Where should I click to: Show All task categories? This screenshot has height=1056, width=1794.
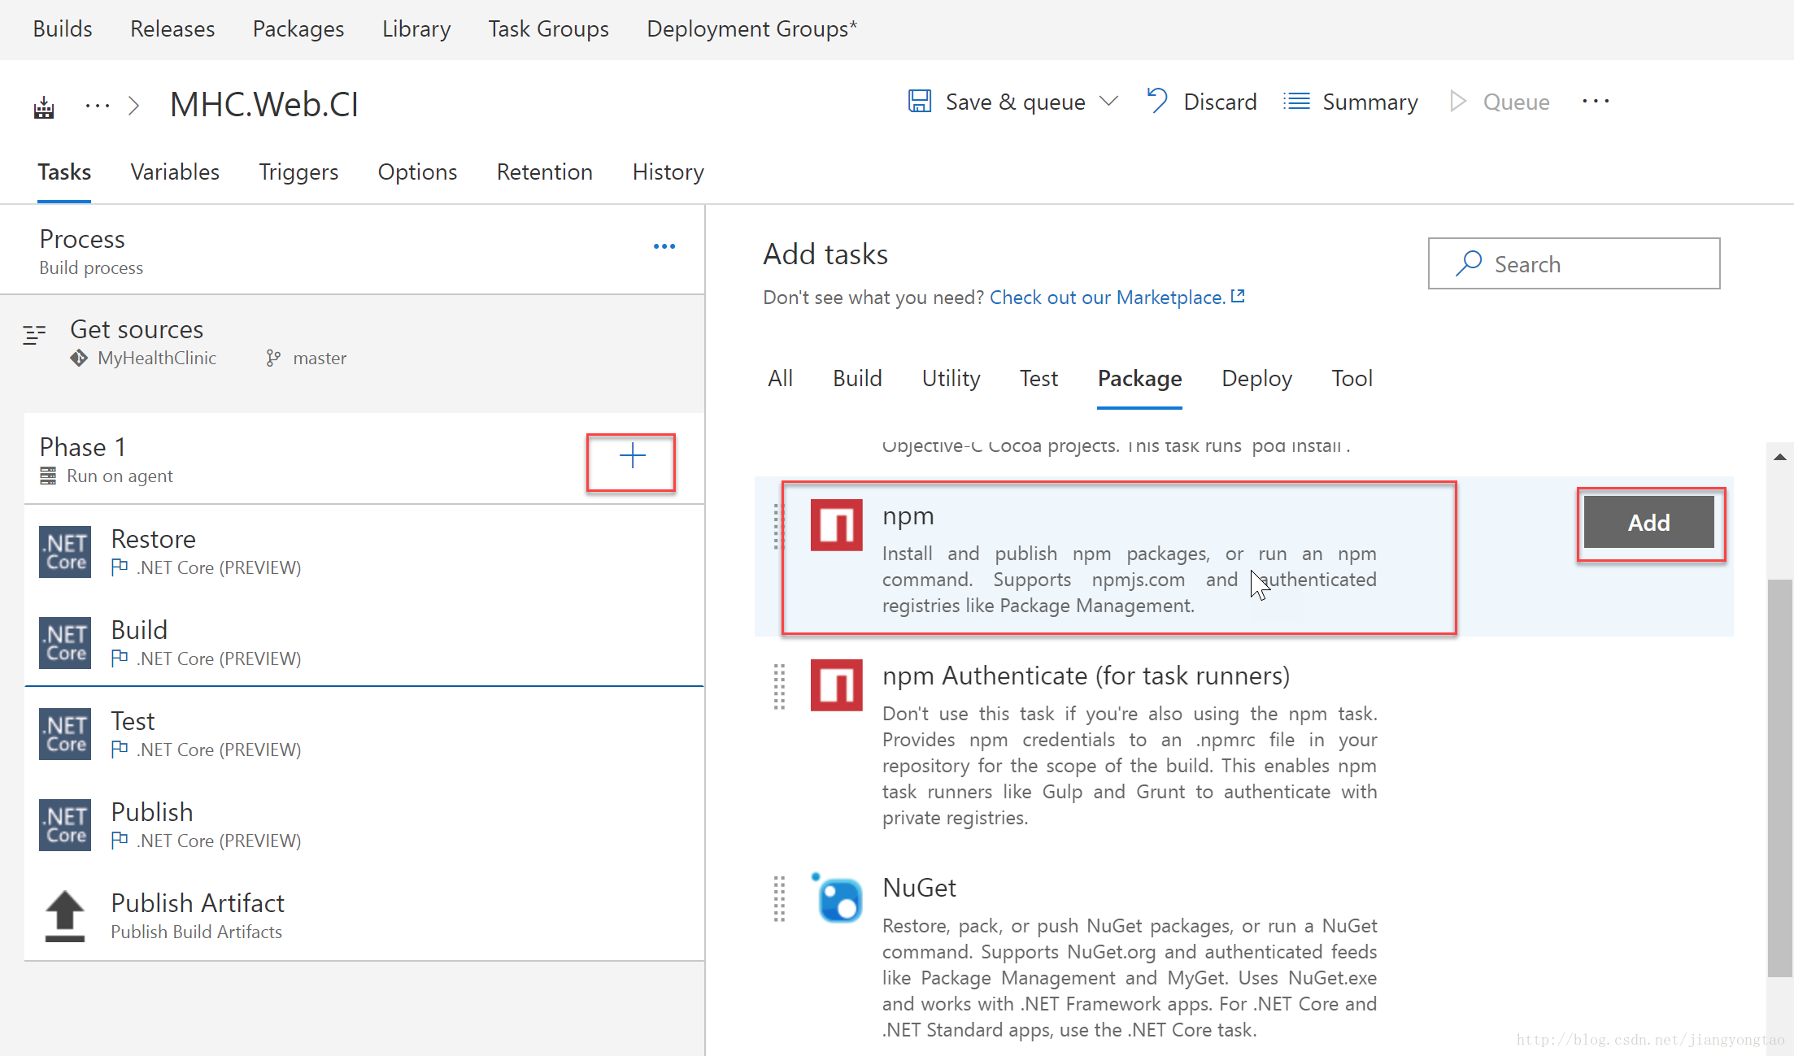pos(780,378)
